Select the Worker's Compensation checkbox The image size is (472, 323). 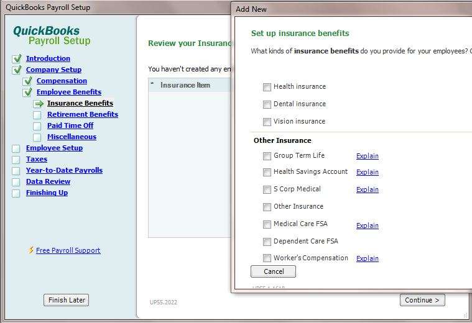267,258
